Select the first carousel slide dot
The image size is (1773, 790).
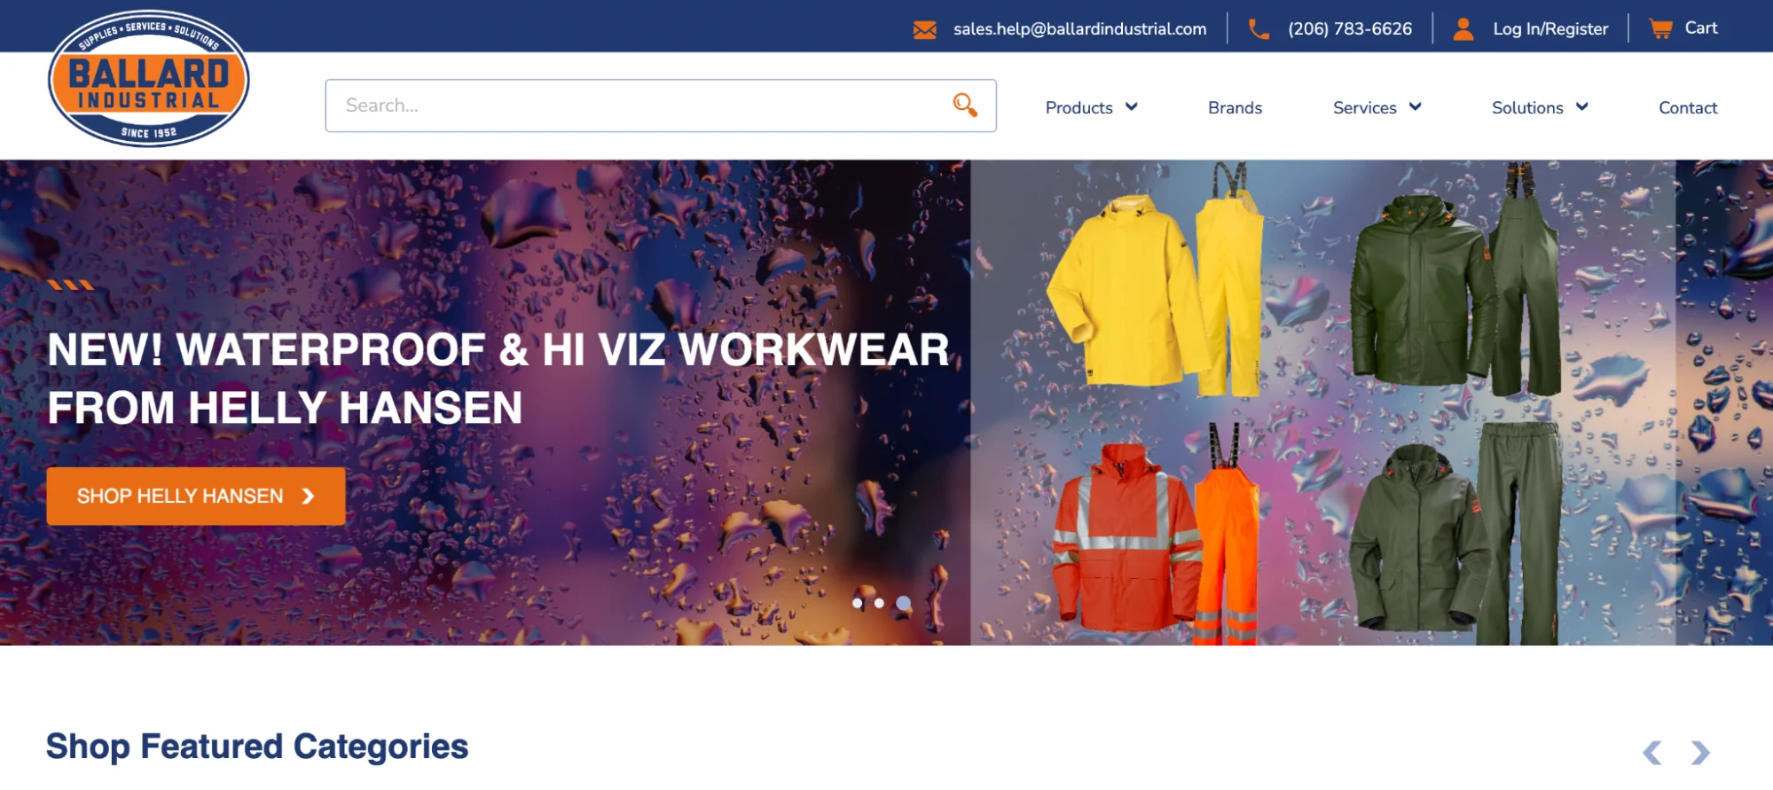tap(857, 603)
